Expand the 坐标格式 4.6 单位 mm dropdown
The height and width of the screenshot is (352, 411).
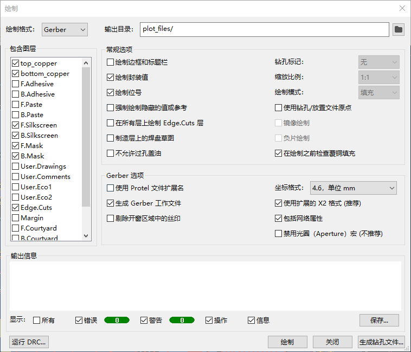tap(353, 188)
